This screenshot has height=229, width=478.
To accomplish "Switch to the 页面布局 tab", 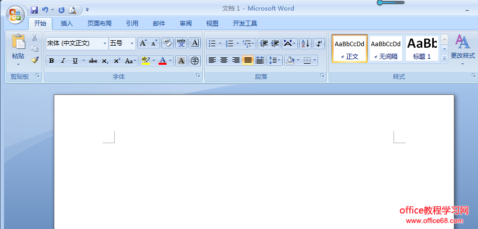I will click(x=99, y=24).
